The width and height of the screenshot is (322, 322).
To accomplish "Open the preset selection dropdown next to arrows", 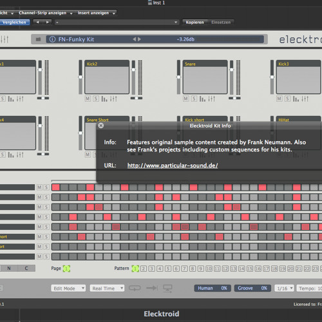I will point(117,22).
